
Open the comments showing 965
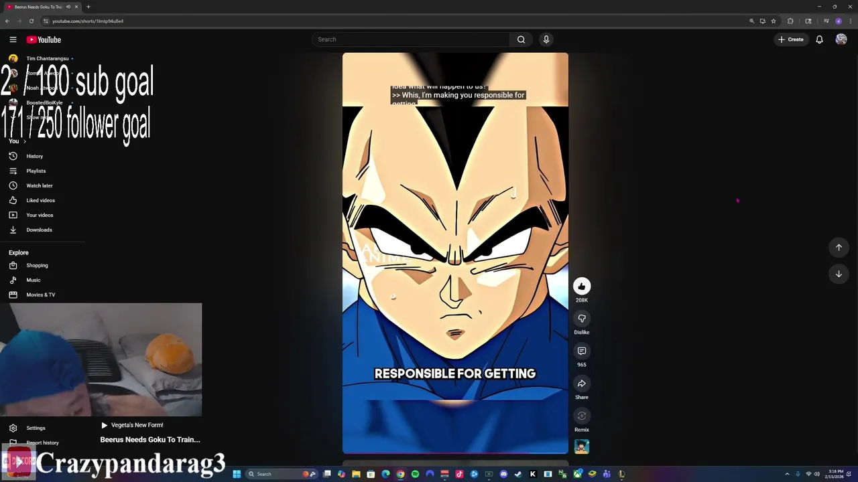coord(582,351)
